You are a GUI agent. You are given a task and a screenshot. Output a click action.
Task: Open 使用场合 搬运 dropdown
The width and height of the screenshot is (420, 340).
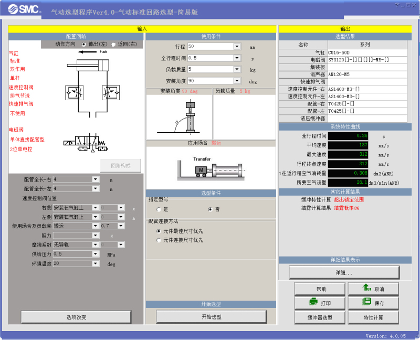point(96,226)
